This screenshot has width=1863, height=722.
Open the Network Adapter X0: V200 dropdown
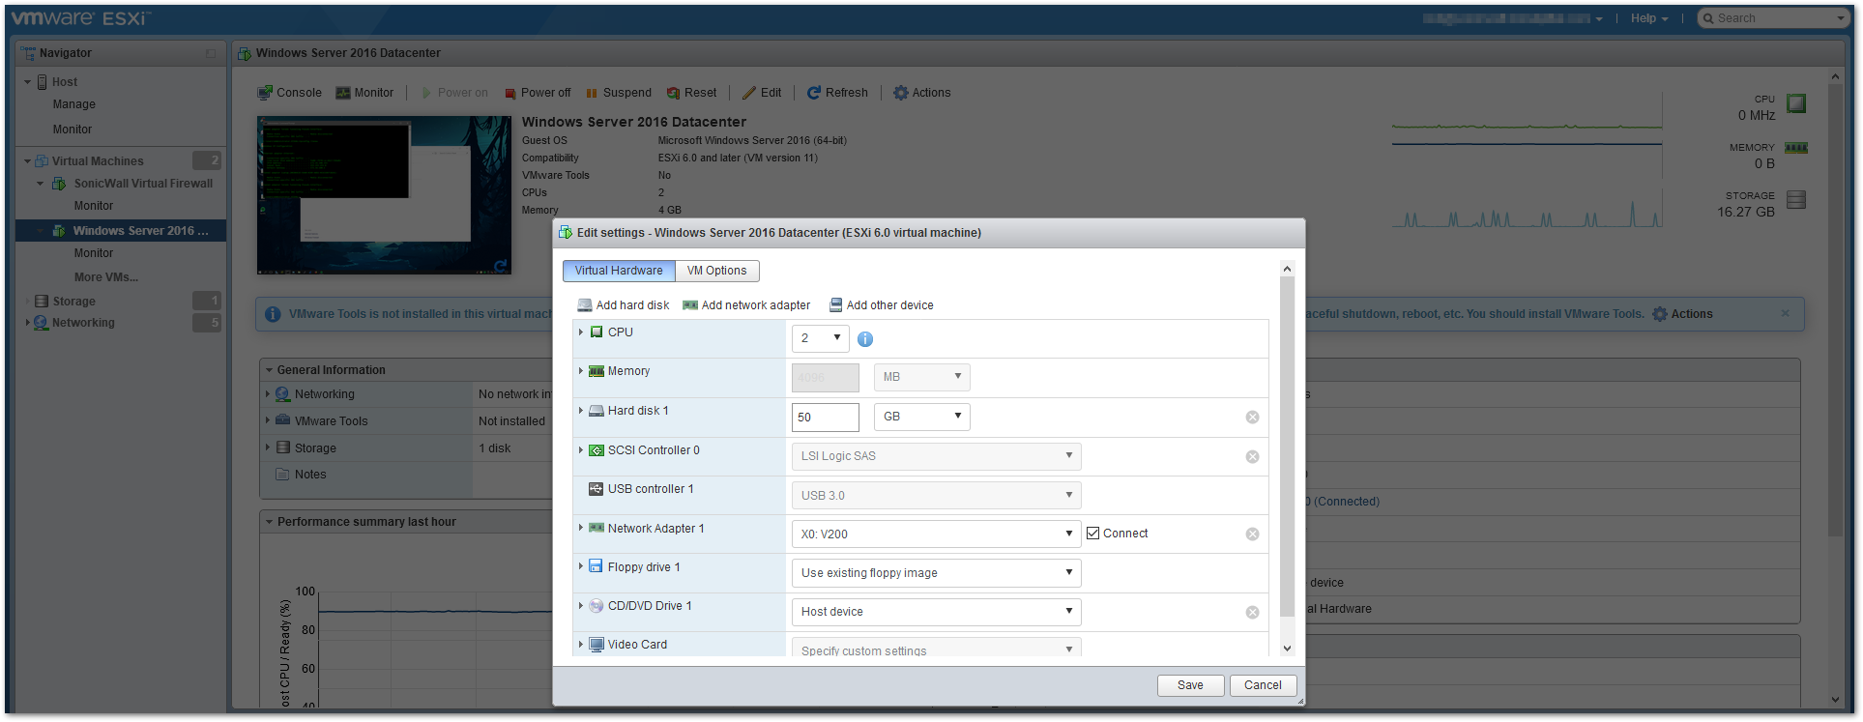[936, 534]
